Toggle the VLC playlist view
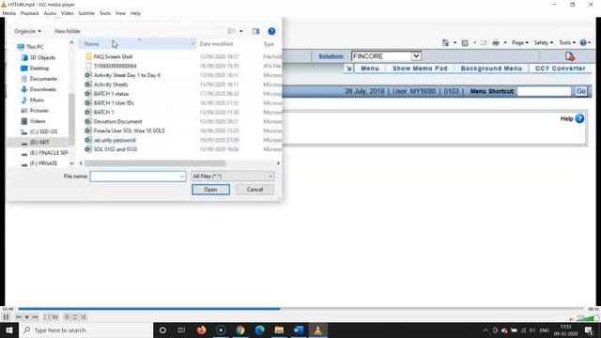Image resolution: width=601 pixels, height=338 pixels. tap(67, 317)
